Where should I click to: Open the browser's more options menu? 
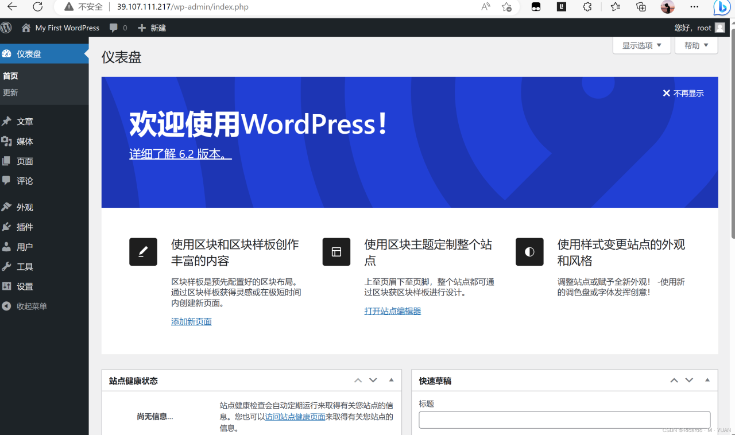coord(694,8)
